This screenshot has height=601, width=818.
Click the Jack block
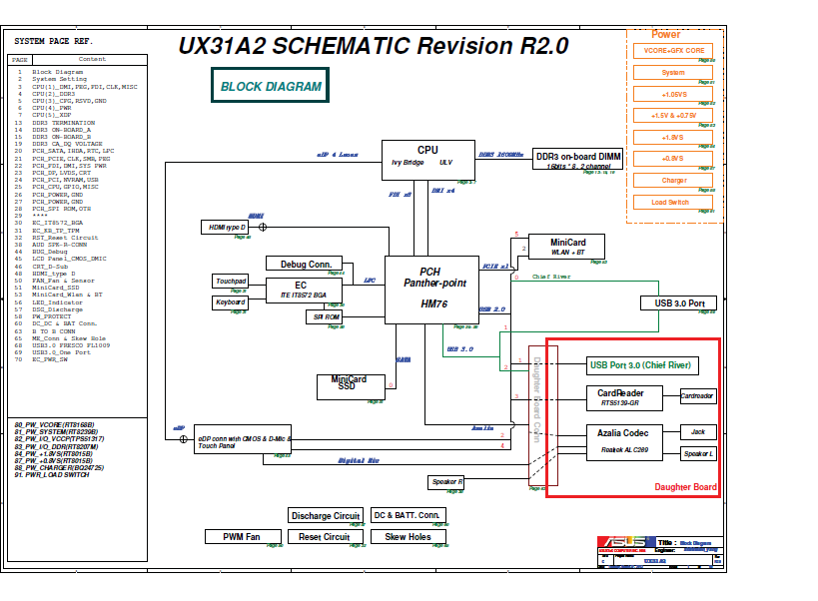(698, 432)
